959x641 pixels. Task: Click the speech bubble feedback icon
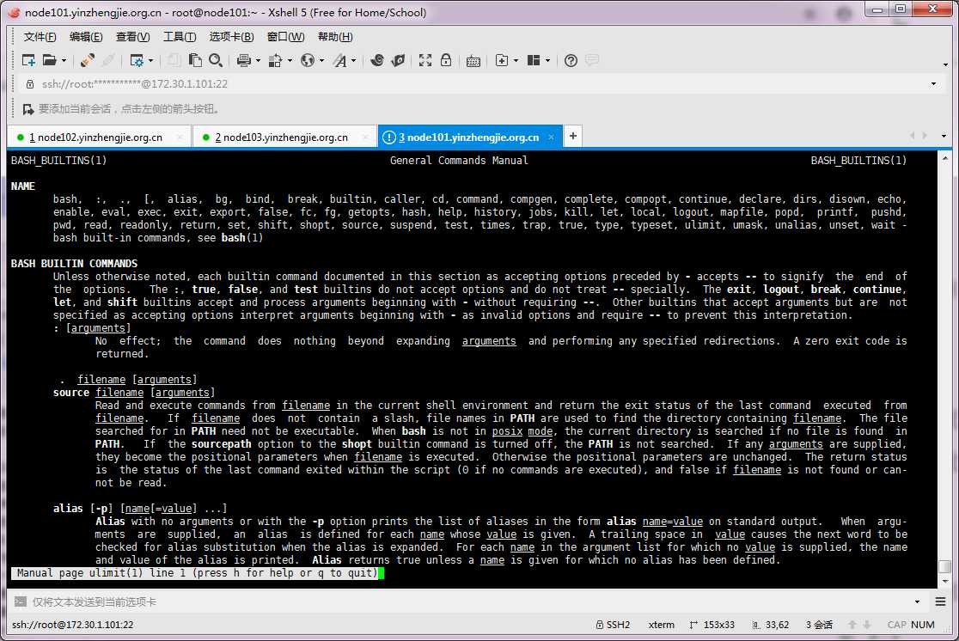[x=591, y=60]
